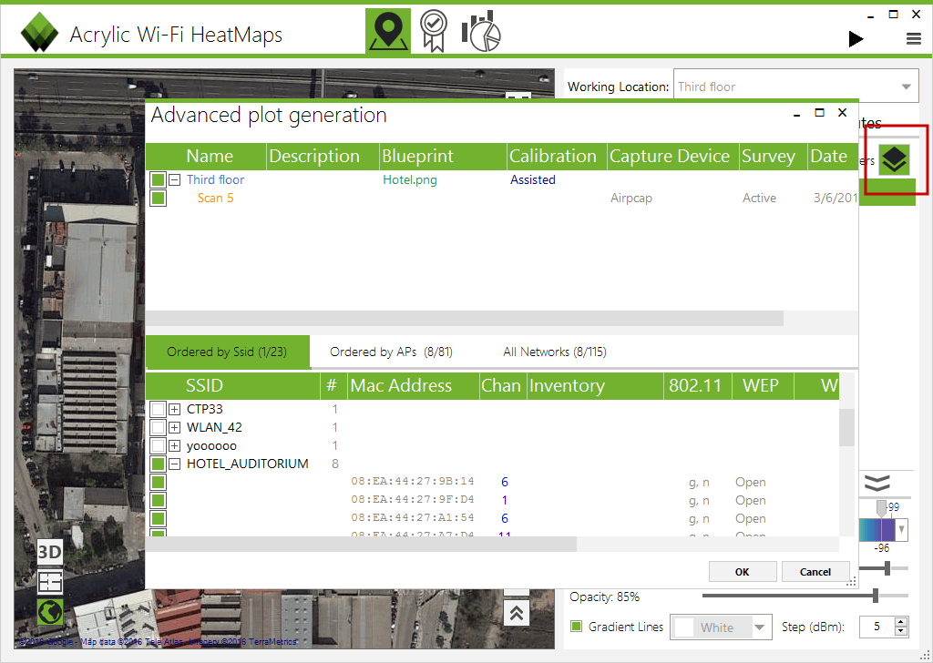Uncheck AP 08:EA:44:27:9F:D4 checkbox
Viewport: 933px width, 663px height.
coord(158,501)
